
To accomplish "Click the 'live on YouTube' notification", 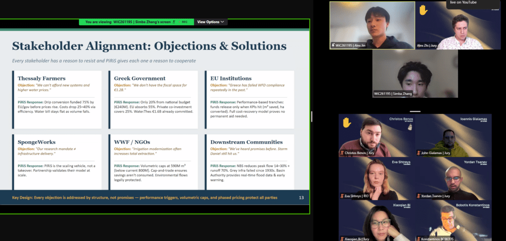I will (464, 3).
